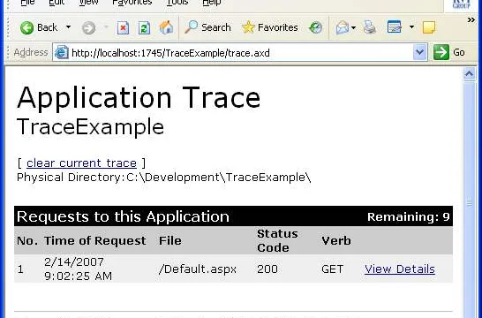The height and width of the screenshot is (318, 482).
Task: Click the green Back arrow icon
Action: coord(27,27)
